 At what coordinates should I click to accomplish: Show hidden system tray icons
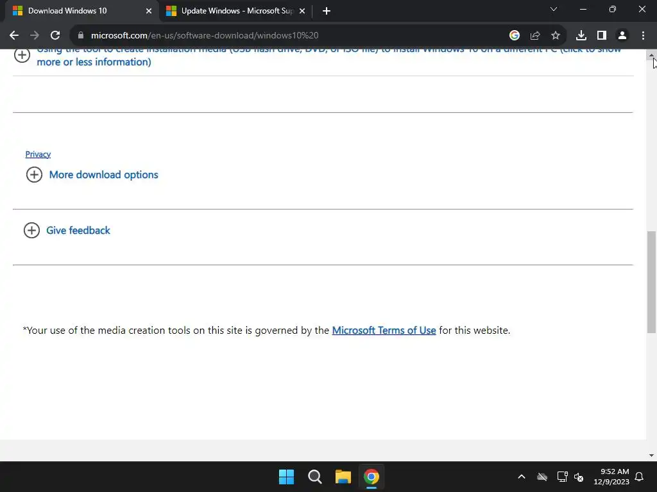[521, 477]
